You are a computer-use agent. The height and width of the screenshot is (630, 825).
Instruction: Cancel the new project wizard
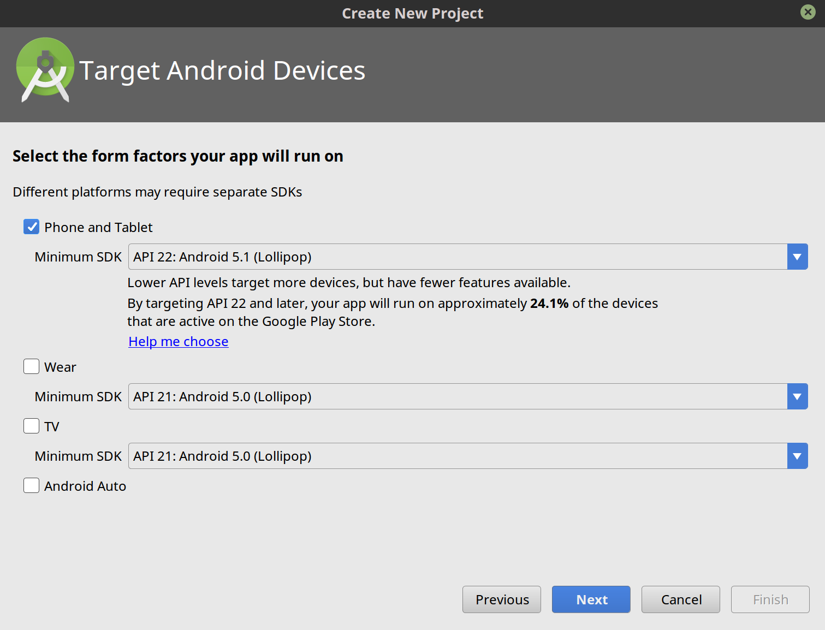coord(681,599)
